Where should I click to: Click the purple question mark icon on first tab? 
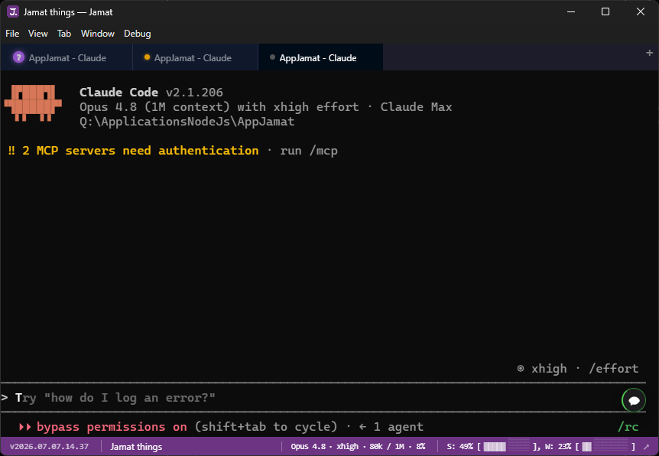pyautogui.click(x=18, y=57)
